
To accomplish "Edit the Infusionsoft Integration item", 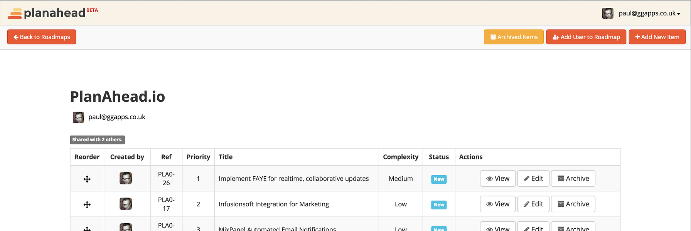I will click(533, 204).
